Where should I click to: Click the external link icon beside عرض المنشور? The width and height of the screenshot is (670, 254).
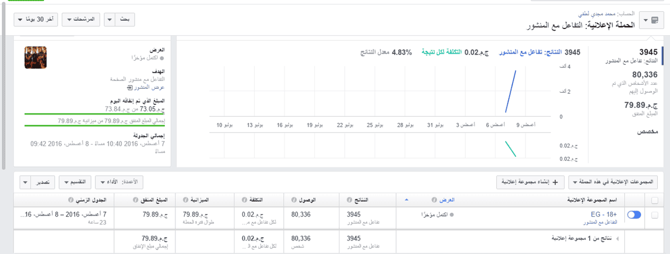point(130,88)
